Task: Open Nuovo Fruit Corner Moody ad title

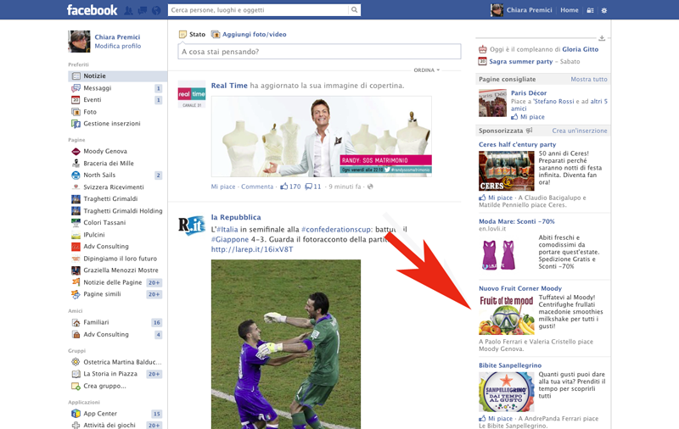Action: click(x=520, y=288)
